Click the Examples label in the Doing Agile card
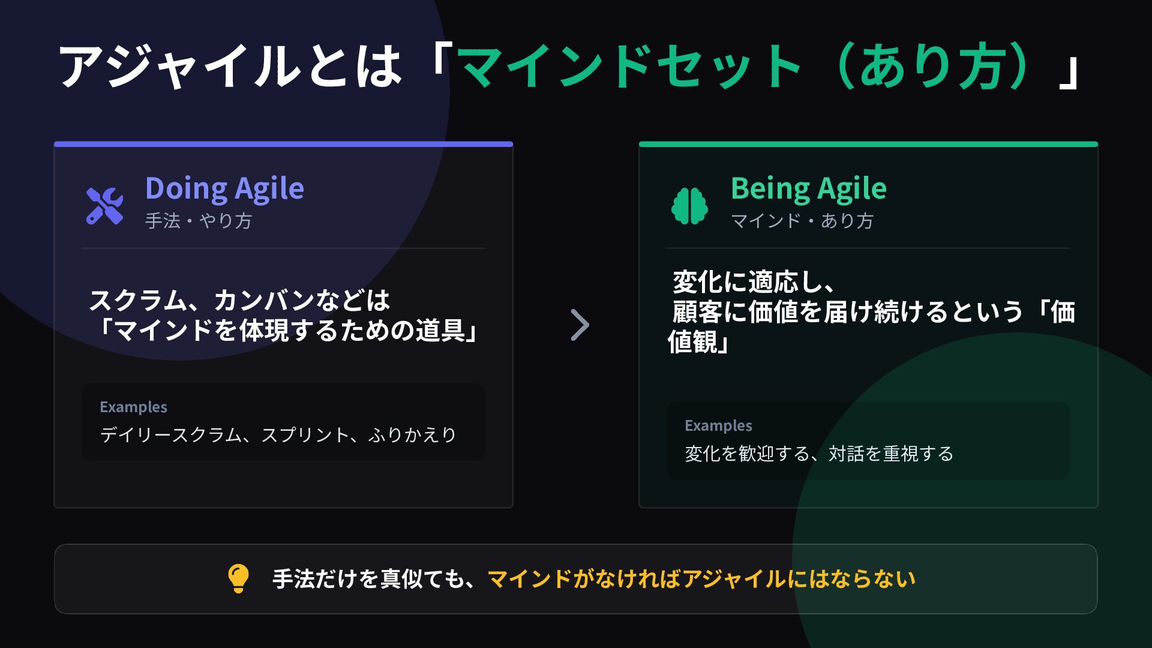The height and width of the screenshot is (648, 1152). click(133, 407)
